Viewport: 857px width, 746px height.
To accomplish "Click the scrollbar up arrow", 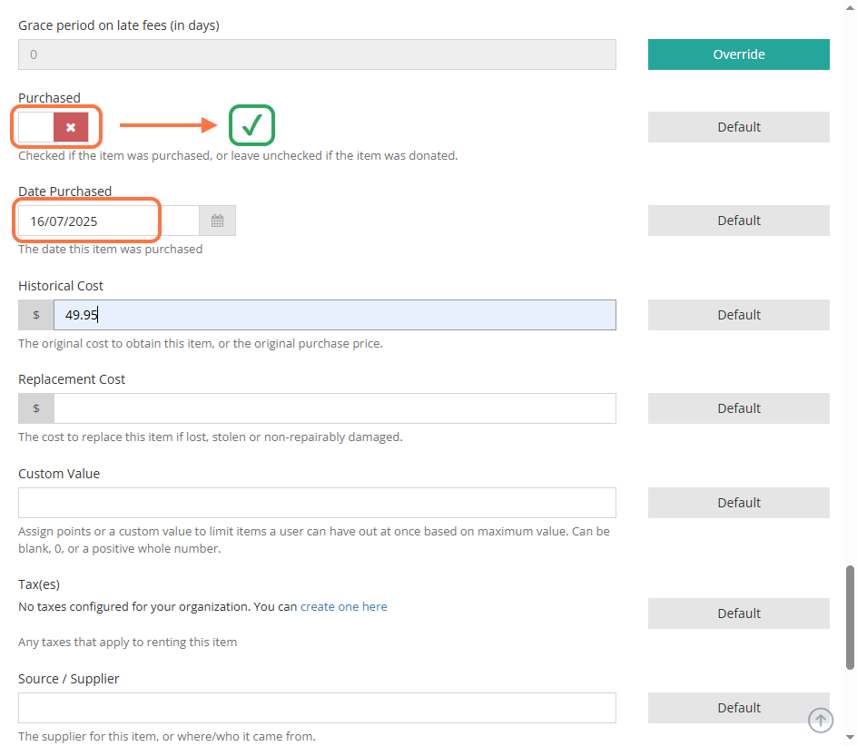I will [x=850, y=7].
